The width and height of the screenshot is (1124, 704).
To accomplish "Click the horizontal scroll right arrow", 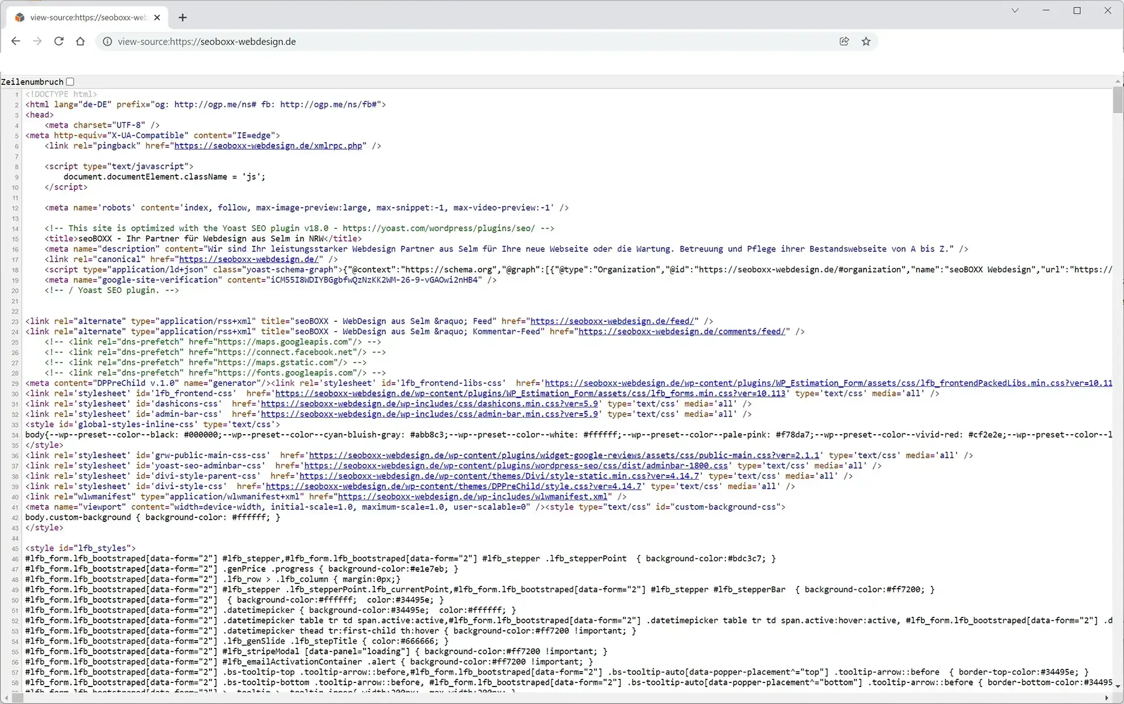I will pyautogui.click(x=1107, y=698).
